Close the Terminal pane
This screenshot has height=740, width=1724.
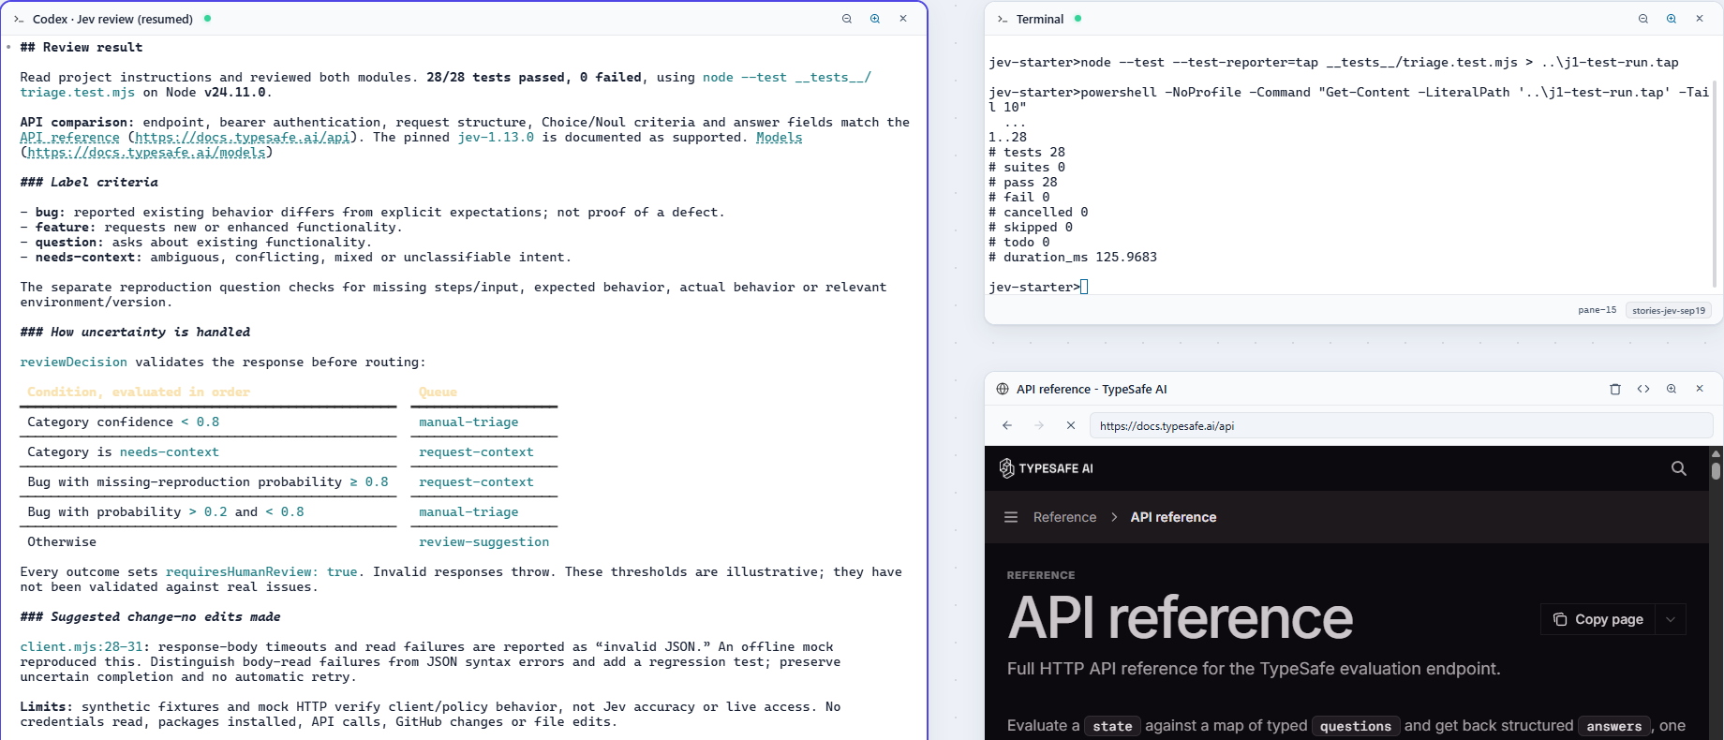(x=1700, y=19)
